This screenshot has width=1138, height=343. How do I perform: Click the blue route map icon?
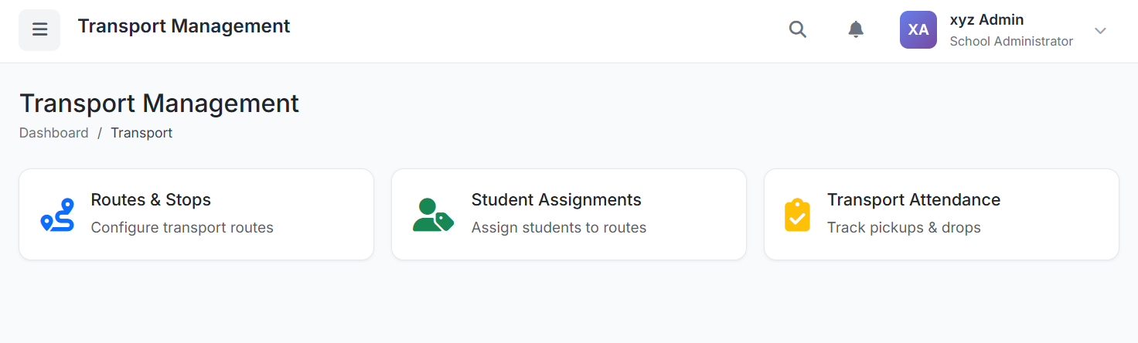tap(57, 215)
